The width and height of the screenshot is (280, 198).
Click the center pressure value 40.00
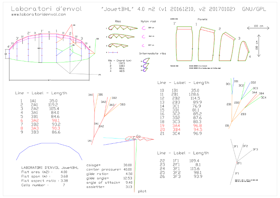coord(128,169)
